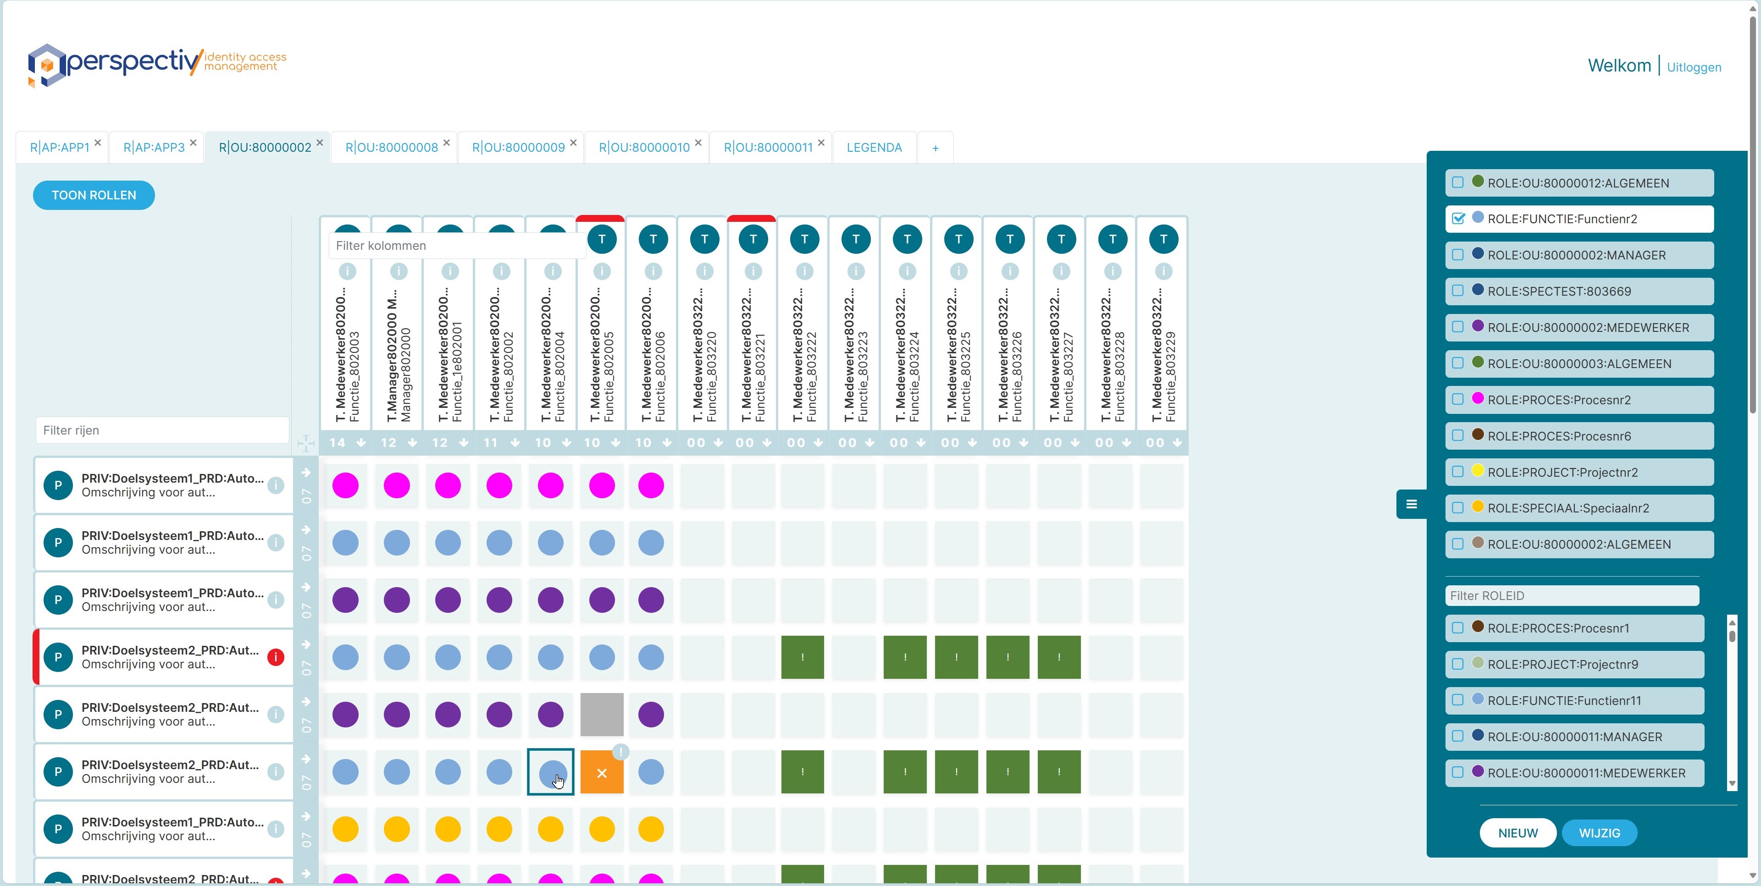Check the ROLE:SPECTEST:803669 checkbox
Screen dimensions: 1761x886
[x=1457, y=291]
